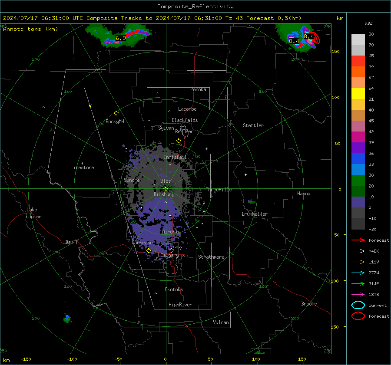
Task: Click the yellow diamond marker below Cochrane
Action: tap(149, 251)
